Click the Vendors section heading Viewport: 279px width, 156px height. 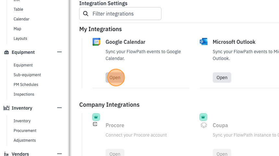[x=20, y=154]
